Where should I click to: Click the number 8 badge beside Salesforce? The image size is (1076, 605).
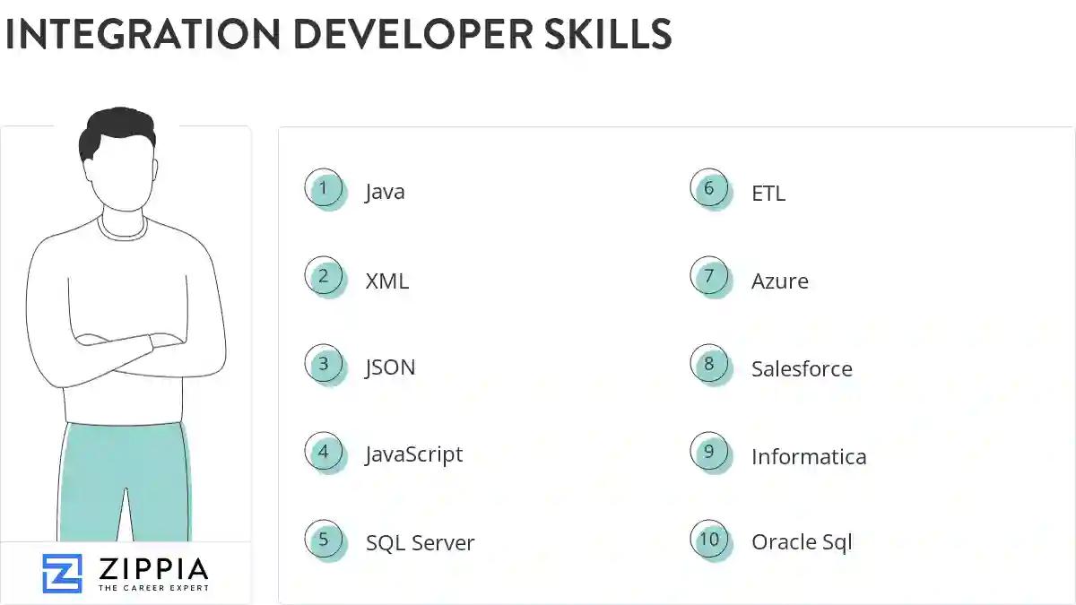click(x=709, y=364)
